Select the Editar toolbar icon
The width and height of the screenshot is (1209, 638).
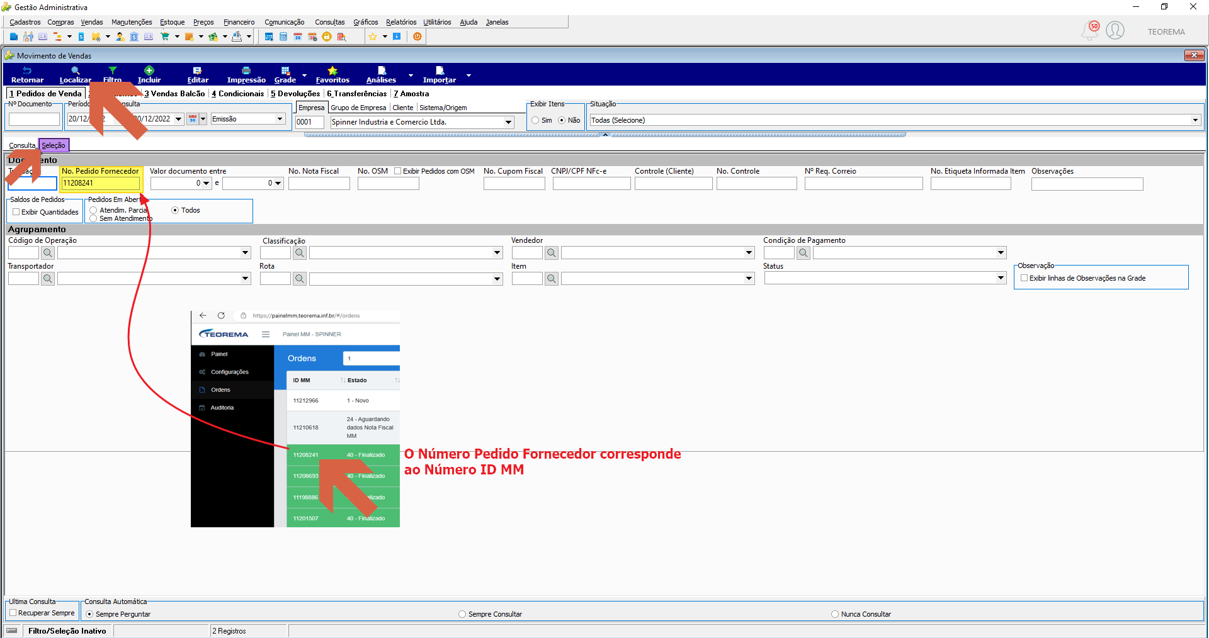[x=198, y=75]
